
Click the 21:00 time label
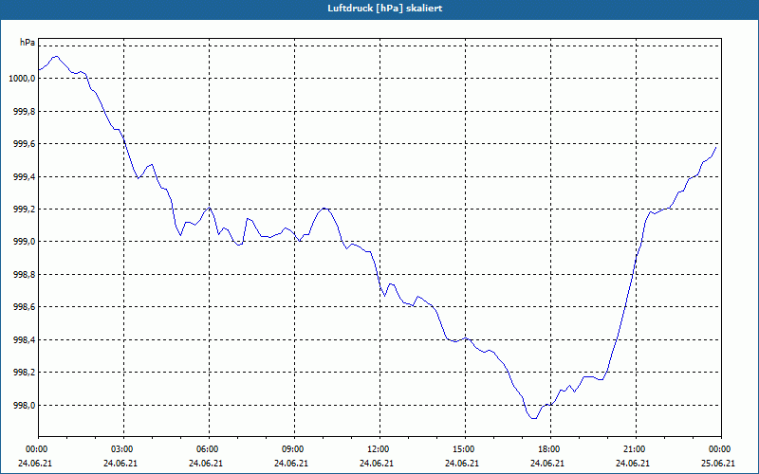click(x=636, y=449)
